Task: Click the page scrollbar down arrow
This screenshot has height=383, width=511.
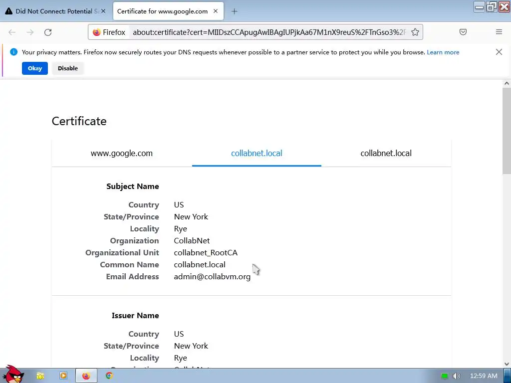Action: click(x=507, y=364)
